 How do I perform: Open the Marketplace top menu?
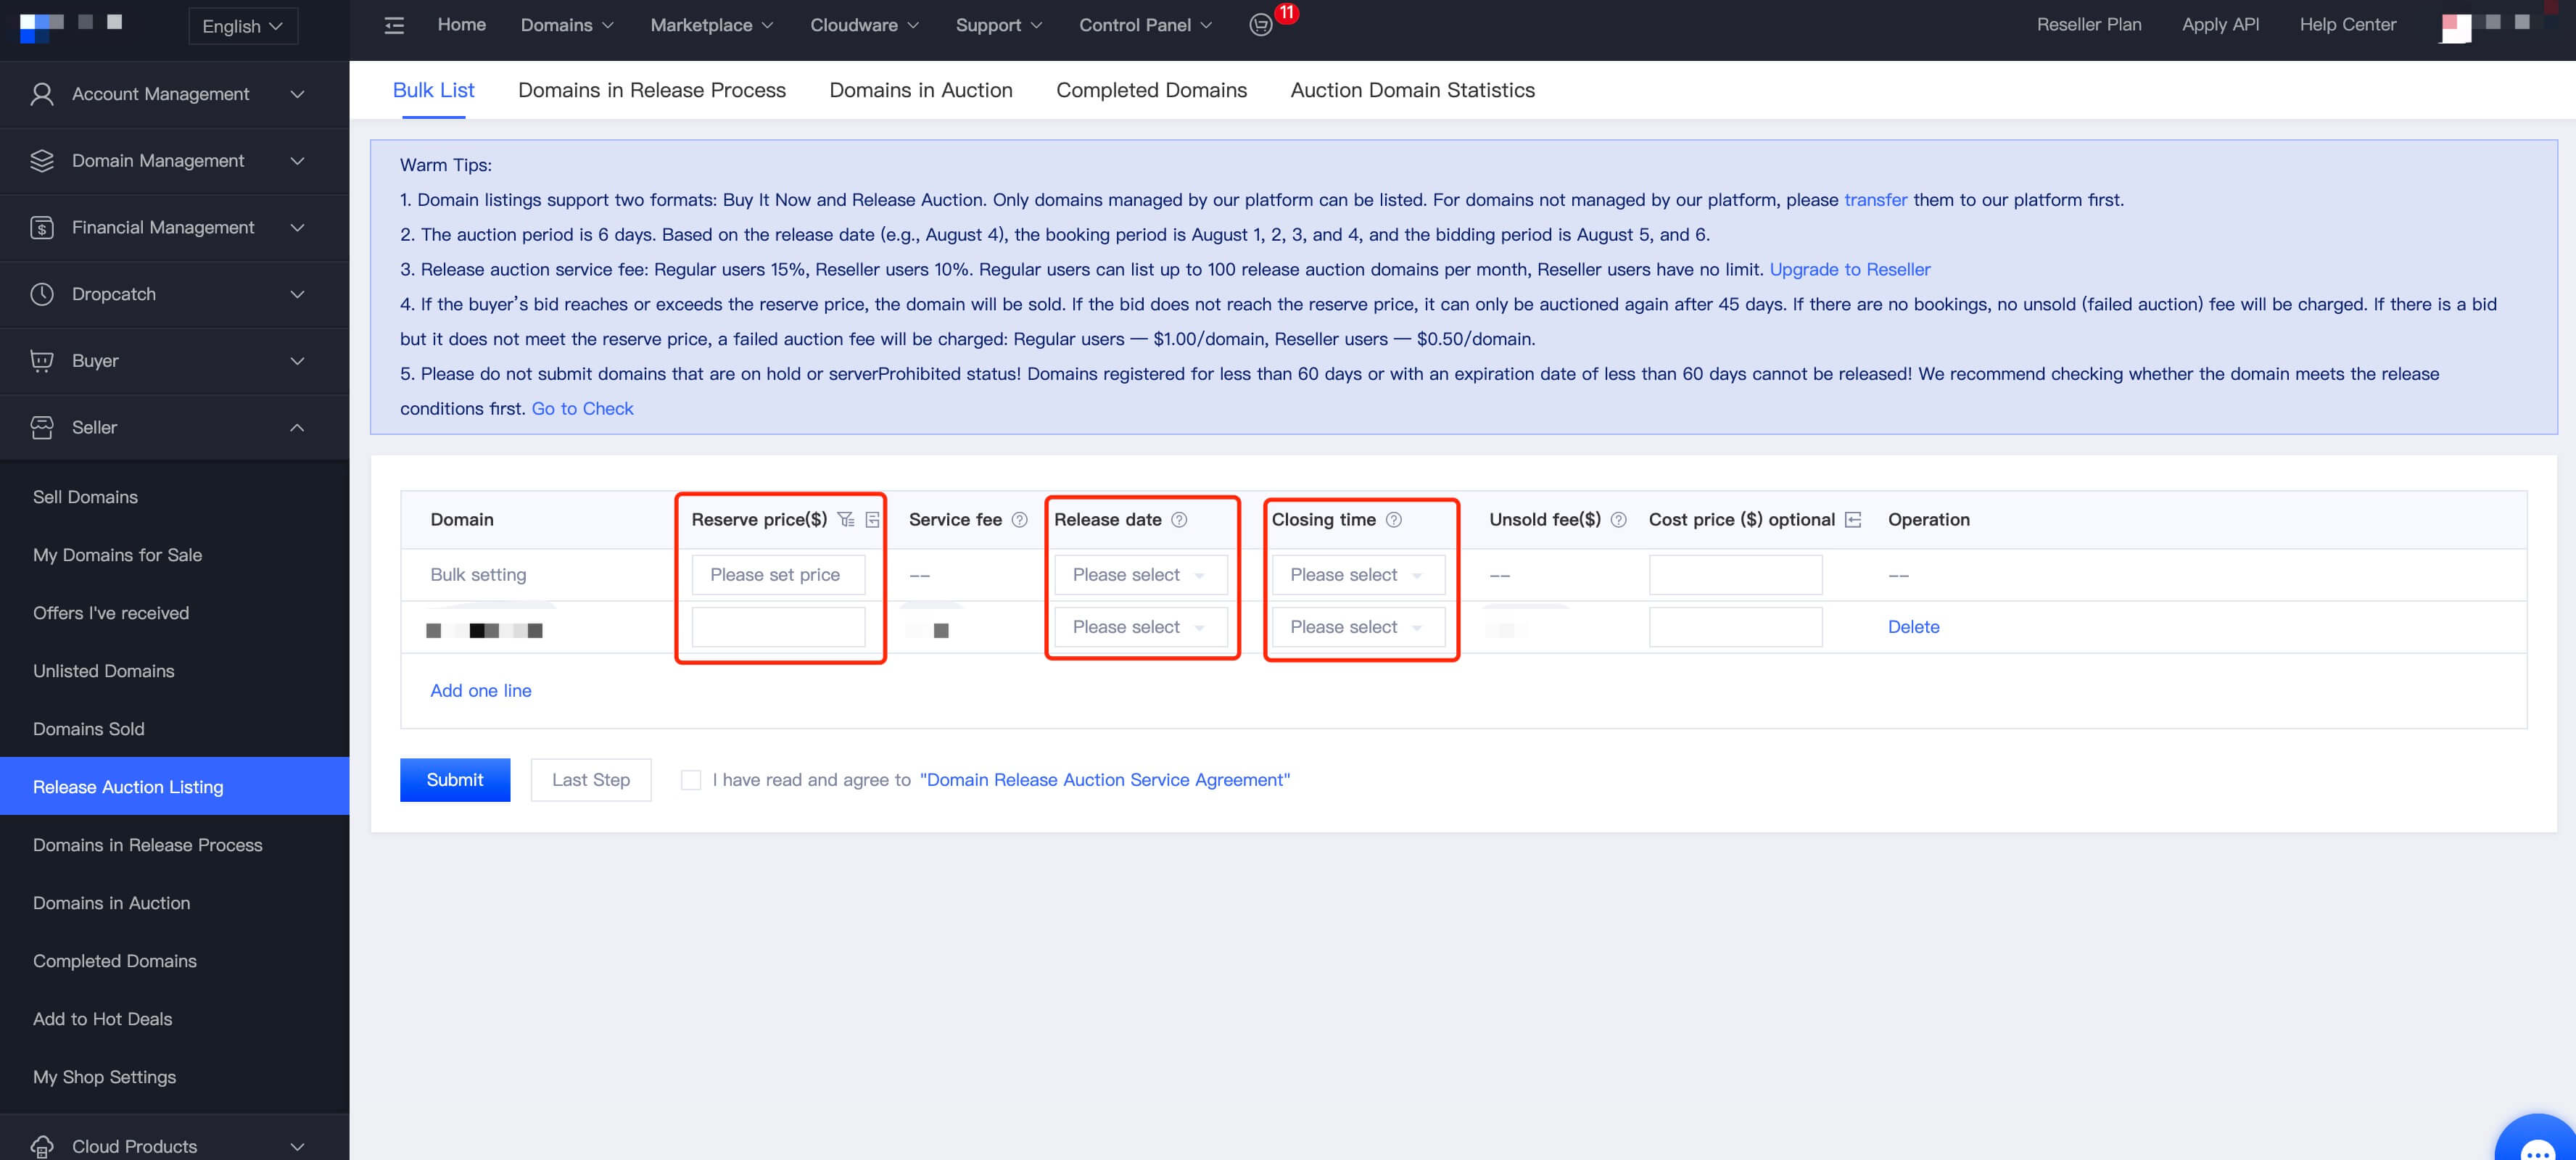[x=711, y=25]
